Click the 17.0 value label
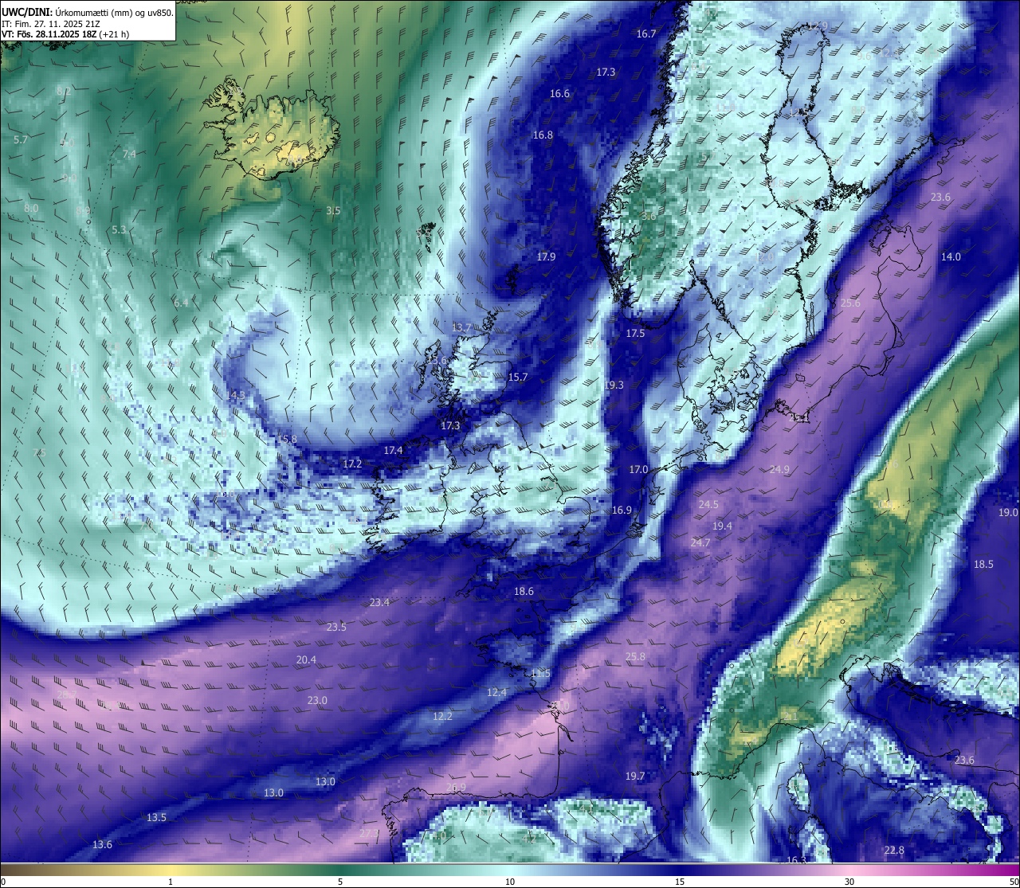 638,470
